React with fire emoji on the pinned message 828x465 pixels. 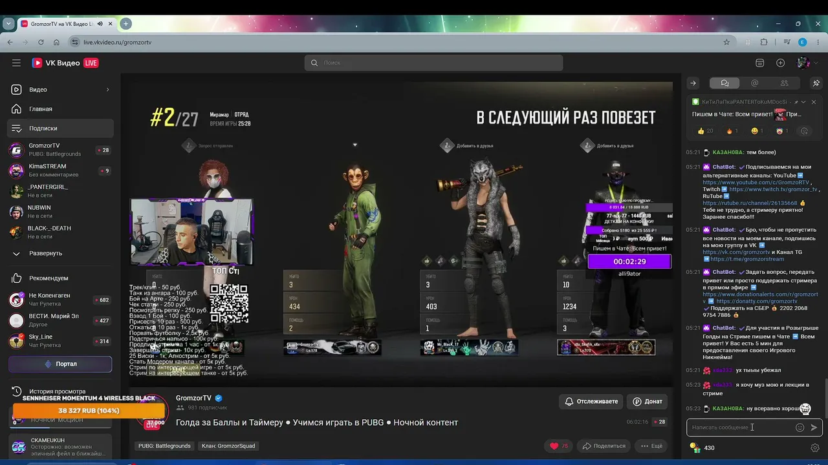tap(732, 131)
